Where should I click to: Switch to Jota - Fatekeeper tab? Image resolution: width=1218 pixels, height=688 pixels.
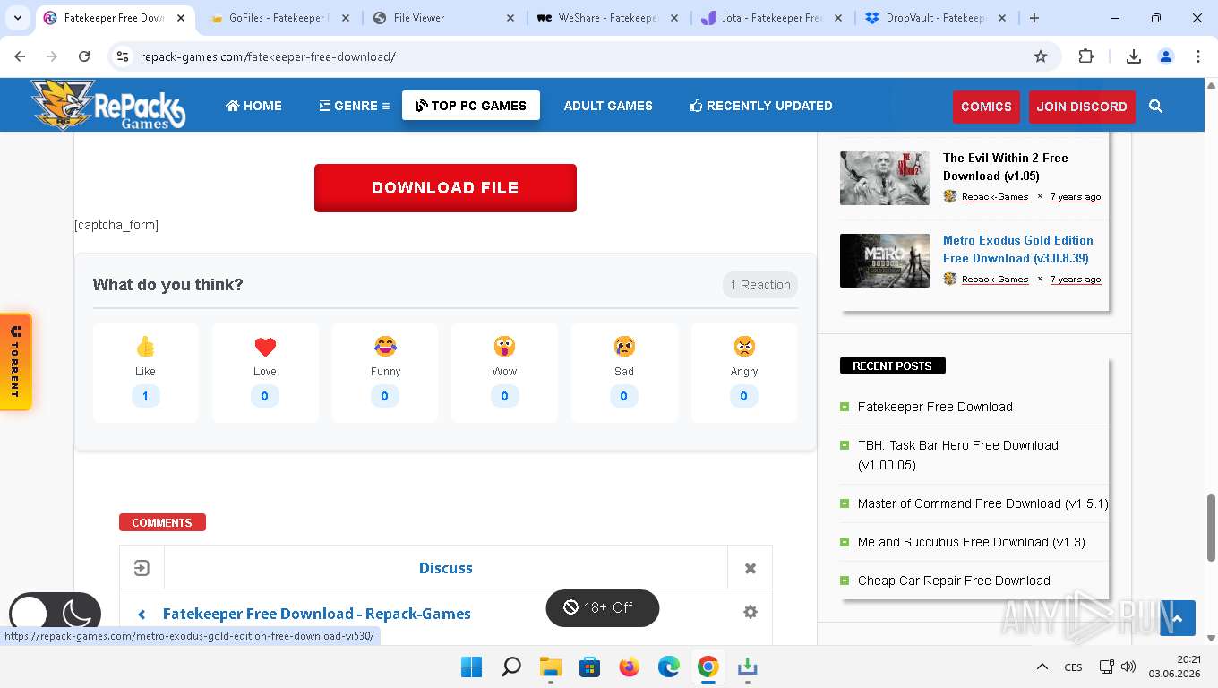773,18
